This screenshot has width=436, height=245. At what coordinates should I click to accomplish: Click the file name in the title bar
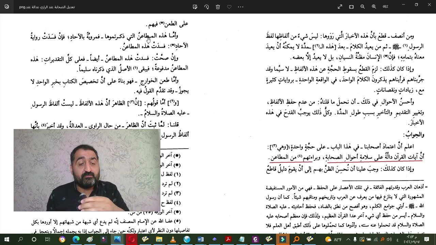[x=47, y=7]
